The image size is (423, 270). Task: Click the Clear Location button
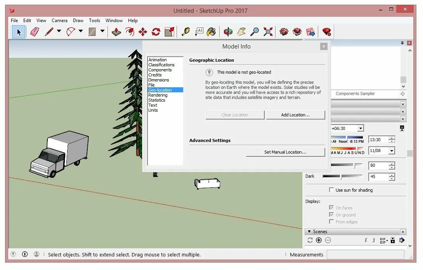tap(235, 115)
